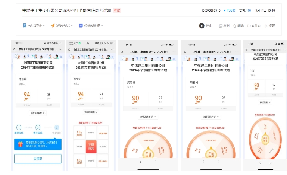Image resolution: width=287 pixels, height=175 pixels.
Task: Click the 复制 copy icon
Action: pyautogui.click(x=221, y=26)
